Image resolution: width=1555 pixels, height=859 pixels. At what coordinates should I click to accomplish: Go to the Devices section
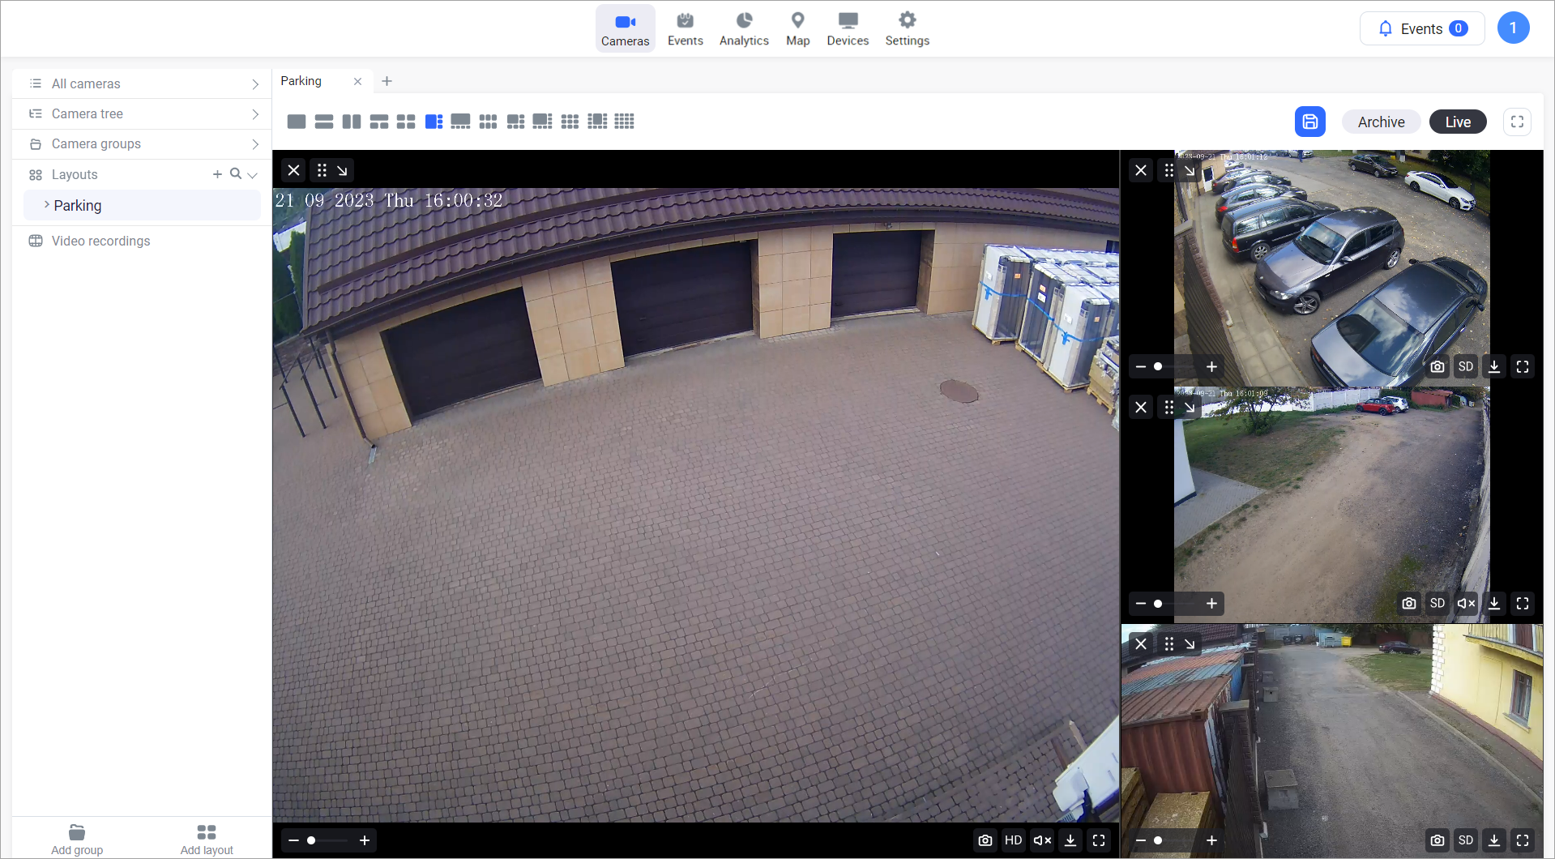point(848,28)
